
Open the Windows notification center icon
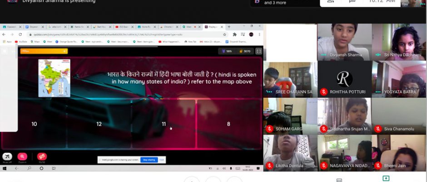(x=259, y=168)
